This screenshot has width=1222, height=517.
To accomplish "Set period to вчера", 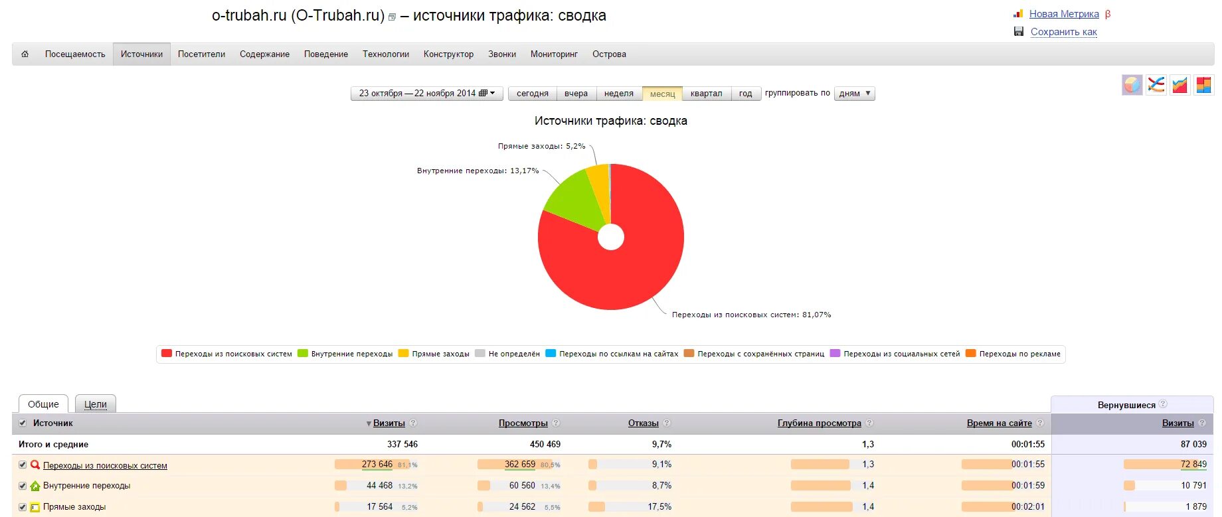I will tap(576, 94).
